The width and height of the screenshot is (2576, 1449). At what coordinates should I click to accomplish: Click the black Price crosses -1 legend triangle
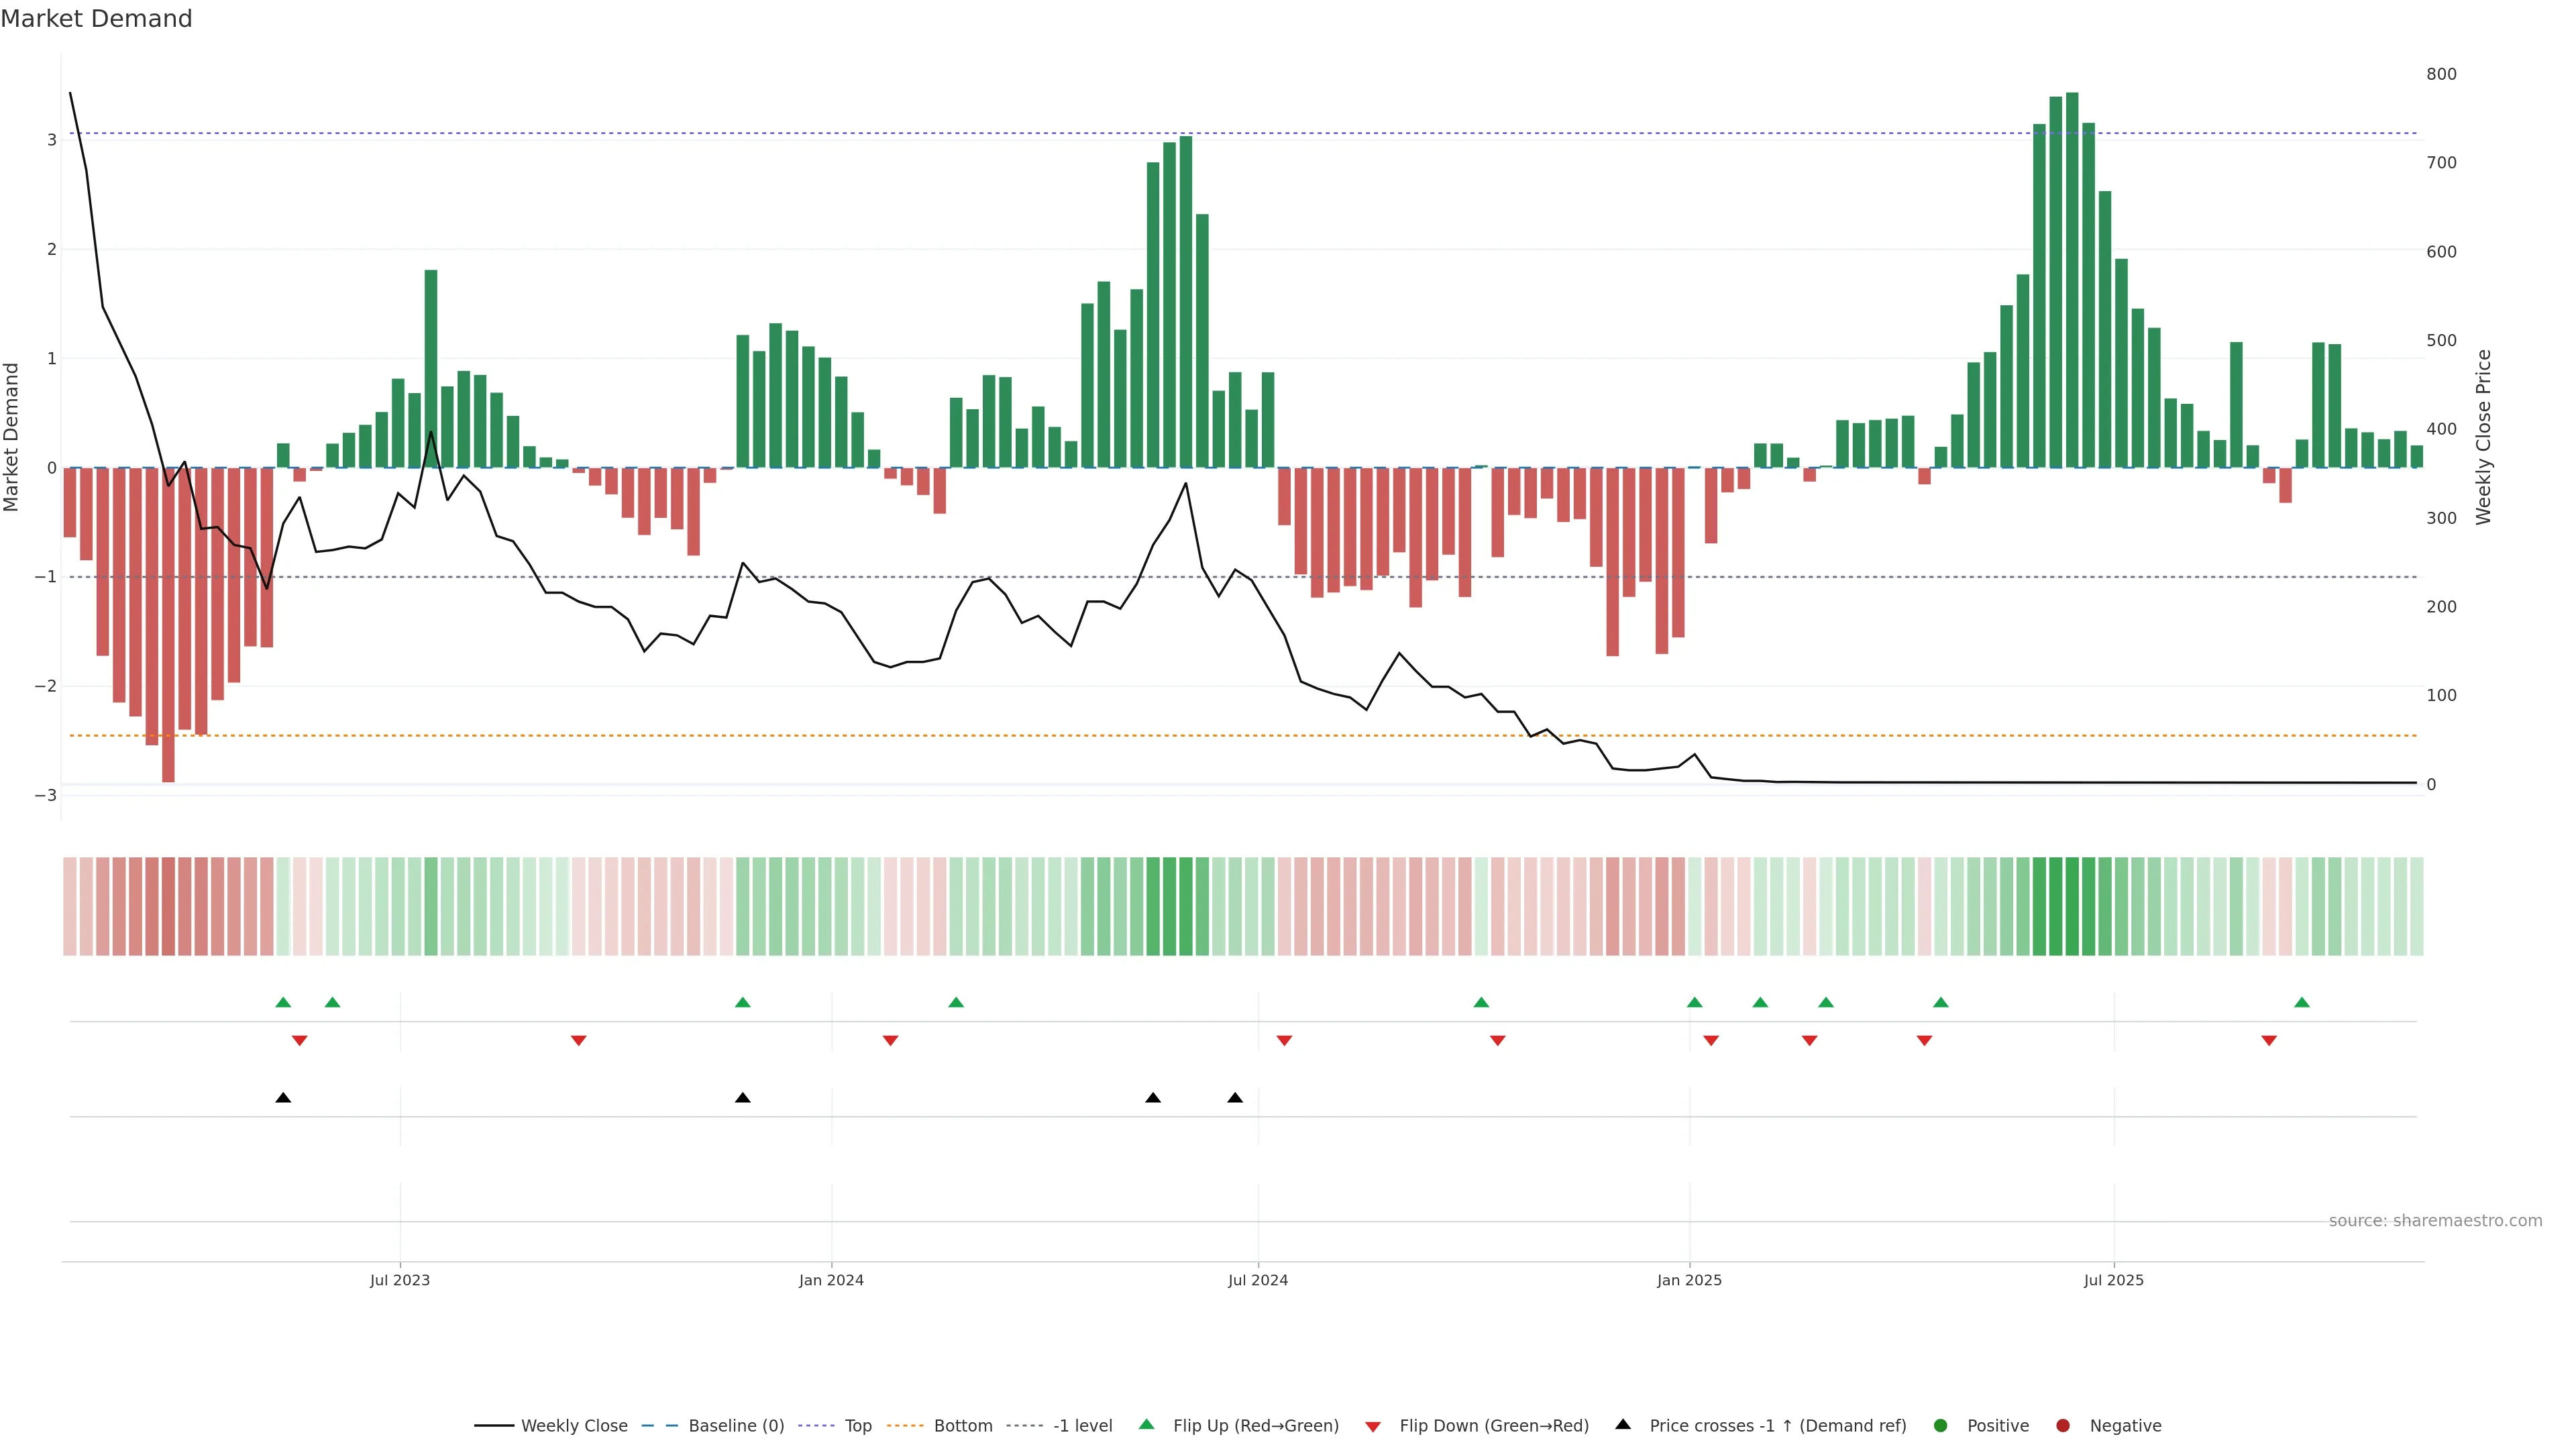1622,1424
